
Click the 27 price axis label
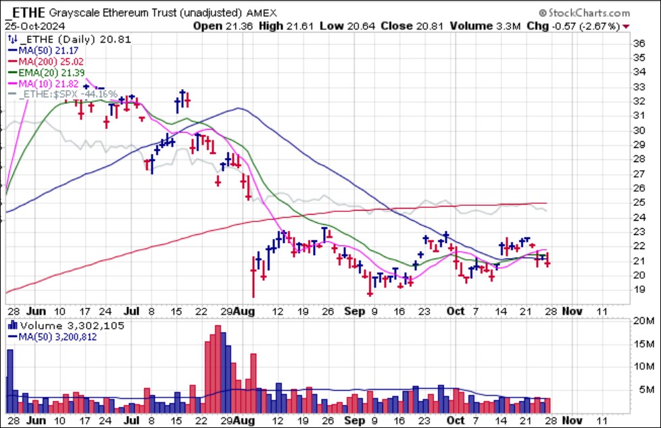tap(639, 173)
